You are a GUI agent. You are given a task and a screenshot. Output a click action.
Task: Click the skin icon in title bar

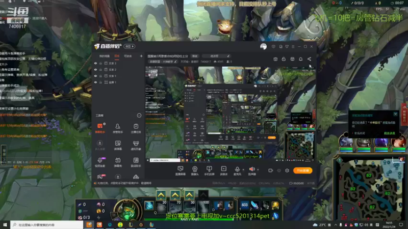[x=287, y=46]
